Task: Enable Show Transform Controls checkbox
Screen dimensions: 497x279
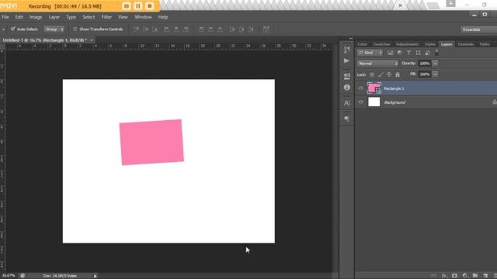Action: (75, 29)
